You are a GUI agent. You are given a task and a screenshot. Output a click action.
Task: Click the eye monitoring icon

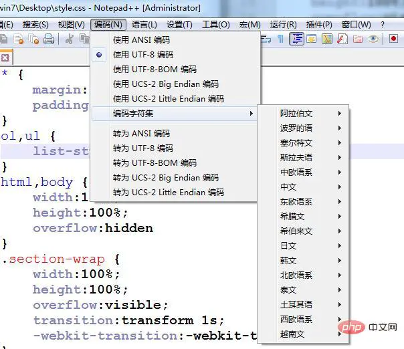pos(373,39)
